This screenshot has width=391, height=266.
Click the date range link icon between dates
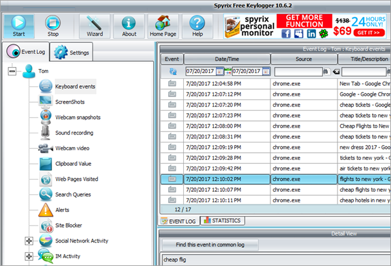coord(227,72)
